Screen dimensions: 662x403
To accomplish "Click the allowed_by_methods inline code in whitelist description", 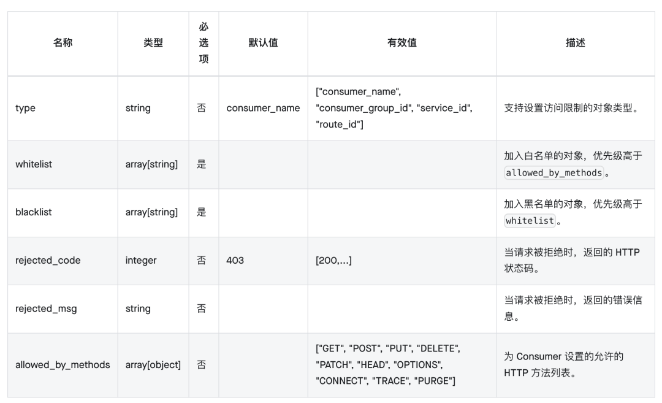I will (554, 173).
